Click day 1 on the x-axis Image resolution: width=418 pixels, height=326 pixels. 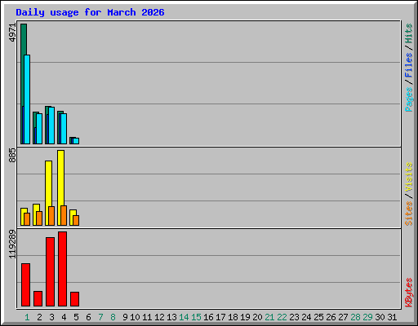27,317
